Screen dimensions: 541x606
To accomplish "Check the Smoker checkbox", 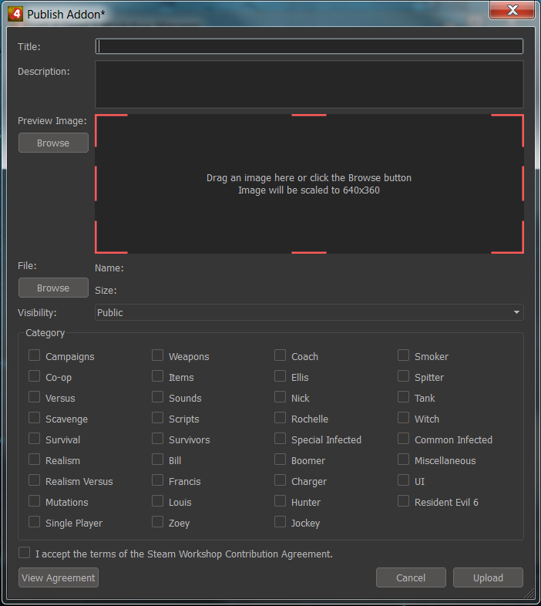I will click(x=403, y=355).
